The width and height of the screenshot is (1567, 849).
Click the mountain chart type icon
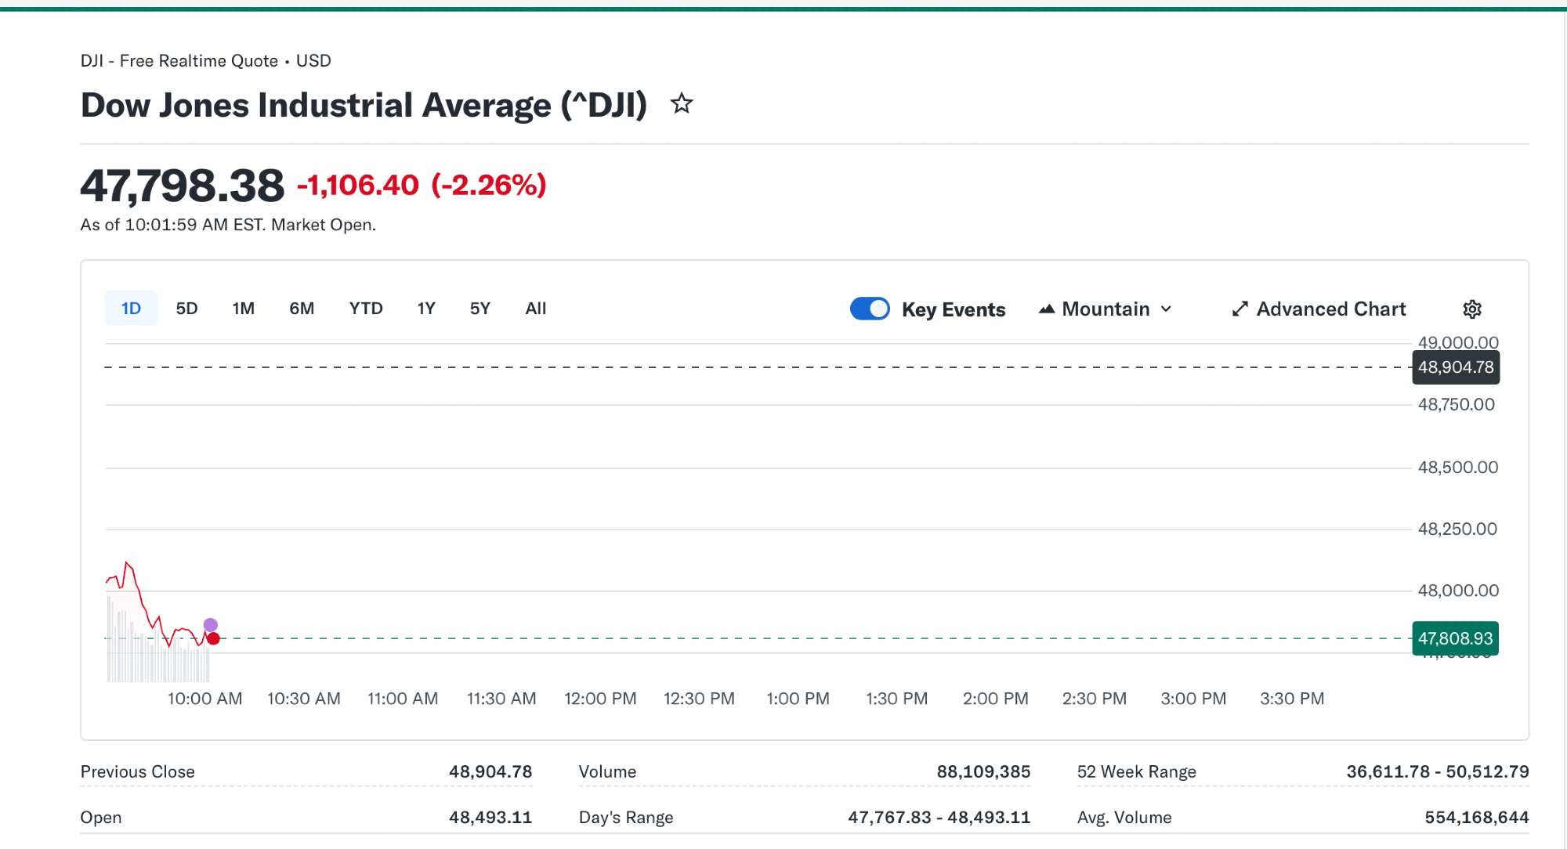(x=1047, y=309)
